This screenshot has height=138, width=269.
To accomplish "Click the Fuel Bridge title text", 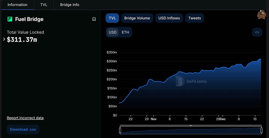I will [29, 19].
